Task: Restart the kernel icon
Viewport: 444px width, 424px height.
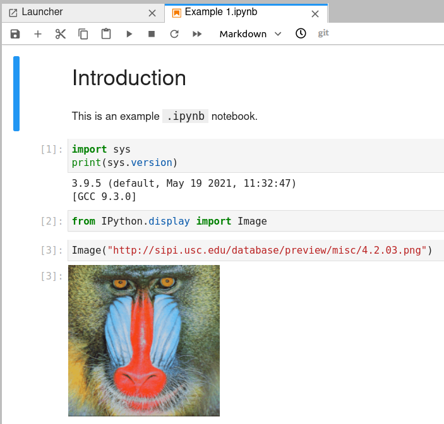Action: [174, 34]
